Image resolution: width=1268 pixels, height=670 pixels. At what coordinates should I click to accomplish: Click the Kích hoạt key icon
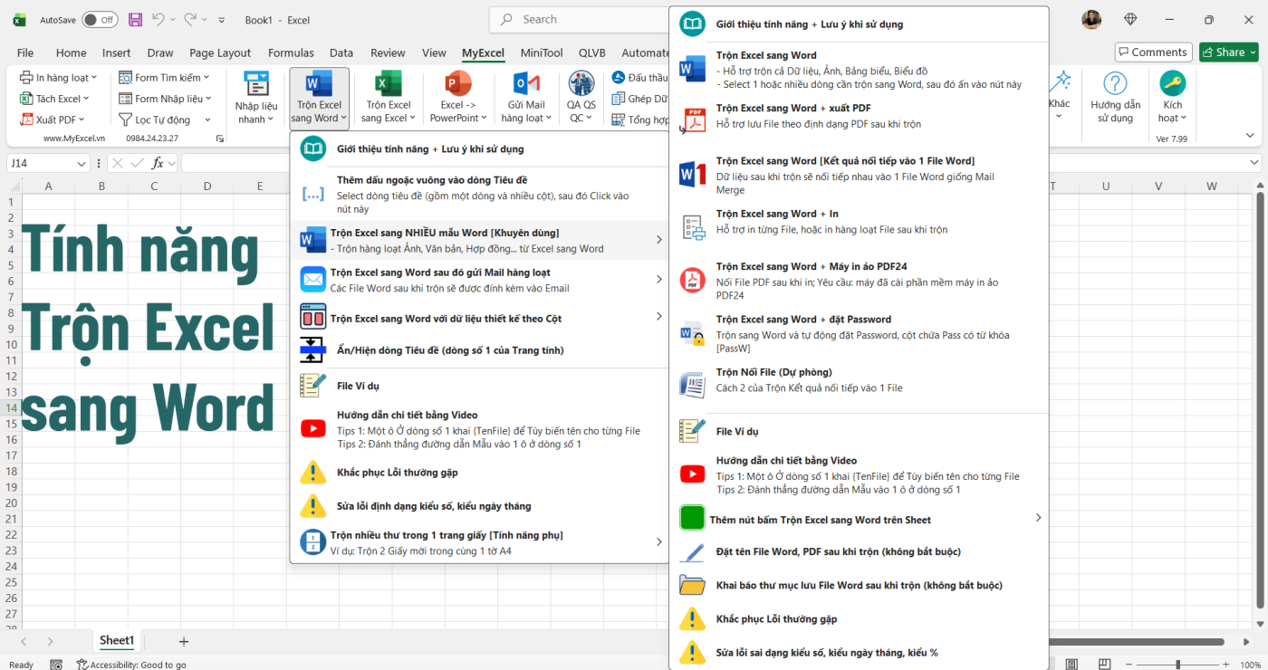point(1173,84)
